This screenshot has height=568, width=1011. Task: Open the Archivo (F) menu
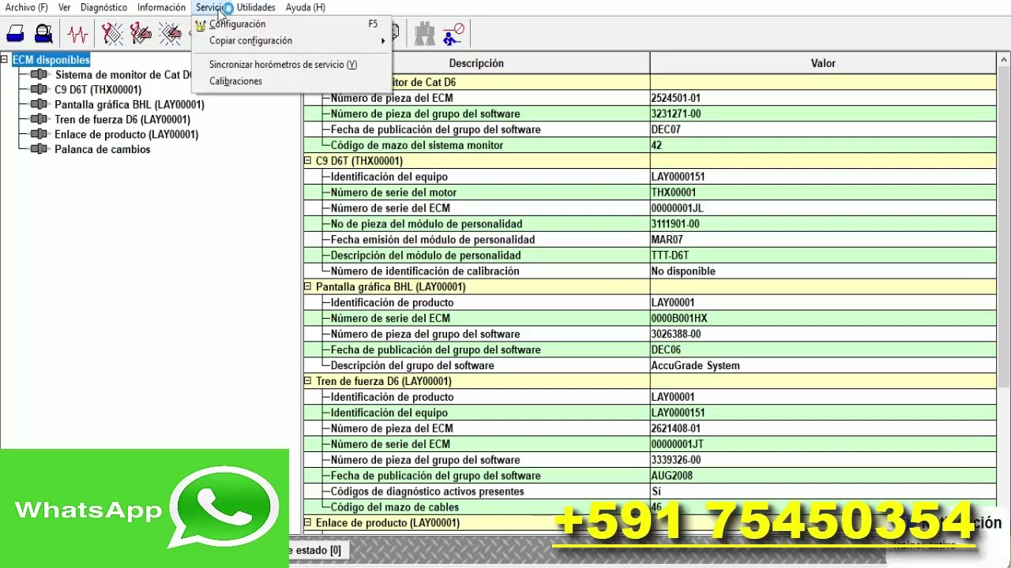(26, 7)
